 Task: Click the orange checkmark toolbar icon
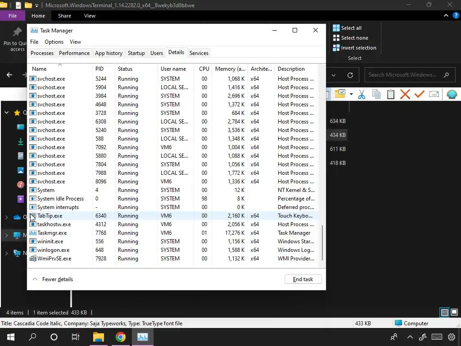click(420, 95)
